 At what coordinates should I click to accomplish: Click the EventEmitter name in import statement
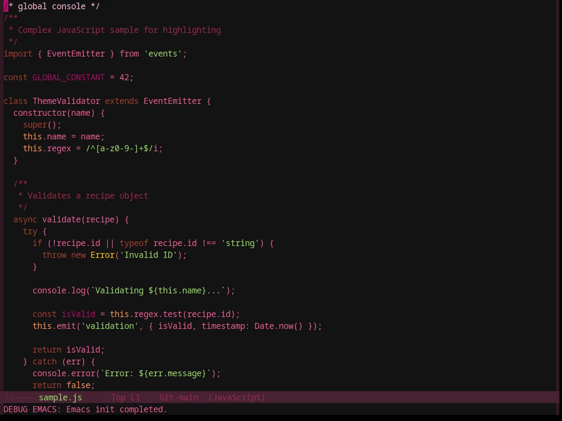click(76, 54)
